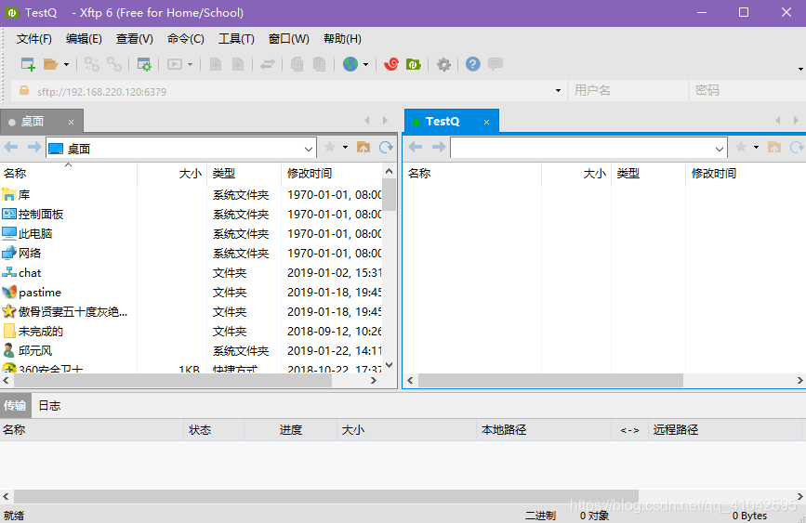
Task: Click the New Session toolbar icon
Action: click(x=28, y=64)
